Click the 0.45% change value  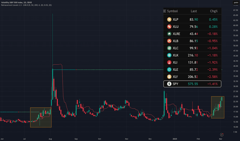point(213,19)
